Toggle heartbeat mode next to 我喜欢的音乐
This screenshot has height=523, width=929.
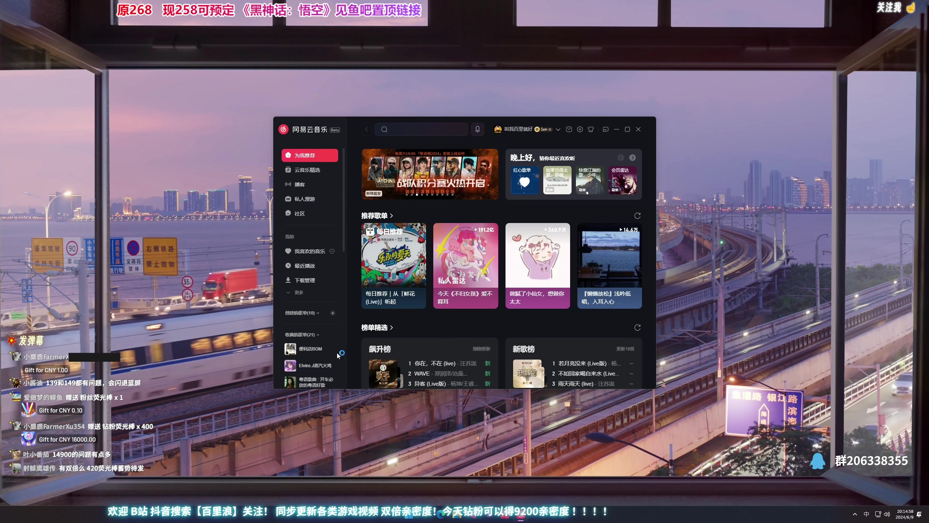pos(332,251)
